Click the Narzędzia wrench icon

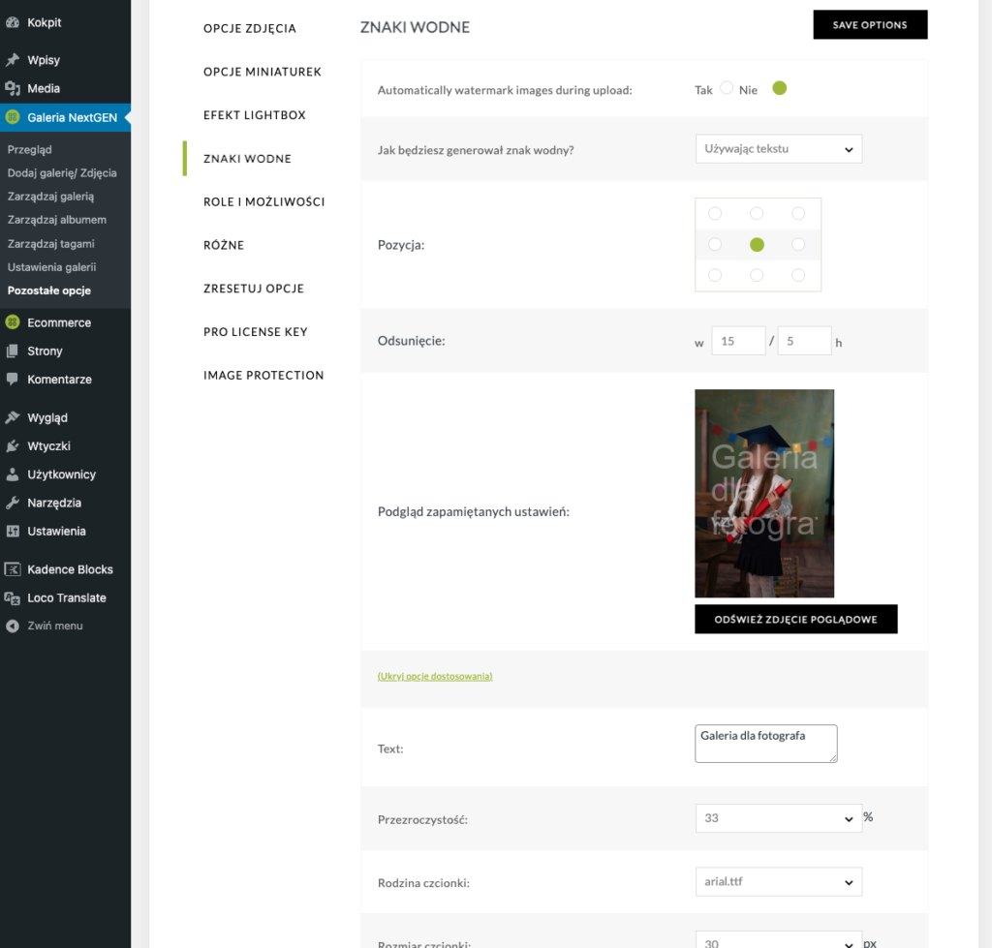point(13,503)
